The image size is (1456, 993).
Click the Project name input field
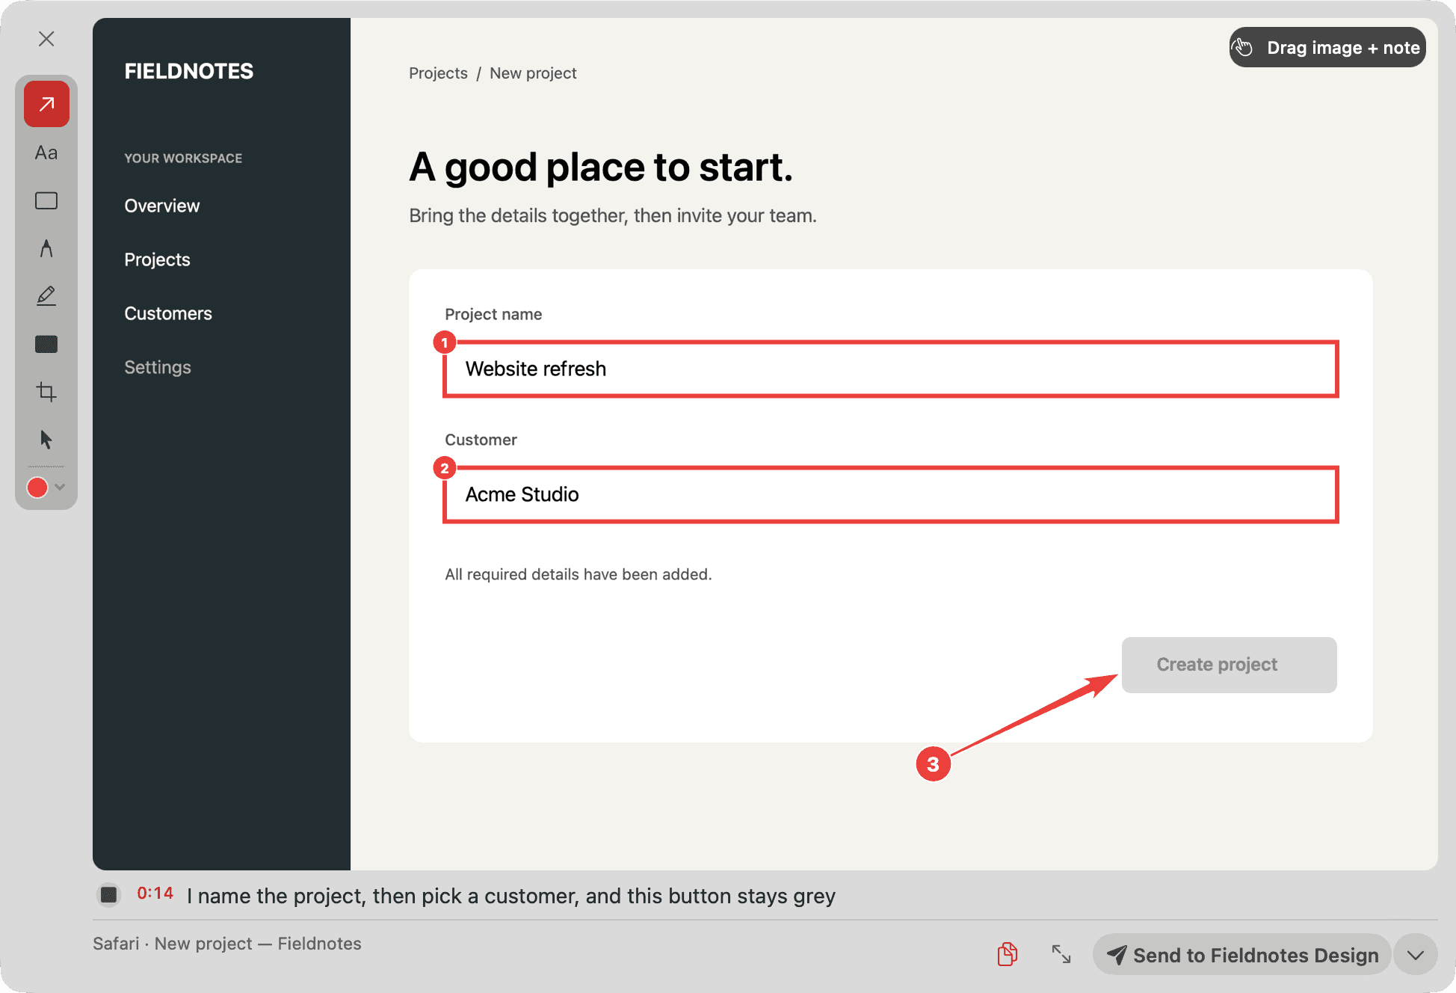click(891, 369)
